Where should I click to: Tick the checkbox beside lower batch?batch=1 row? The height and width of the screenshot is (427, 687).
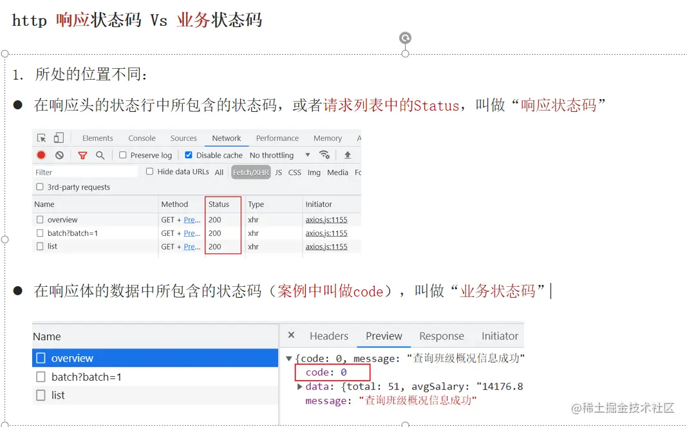click(x=41, y=377)
